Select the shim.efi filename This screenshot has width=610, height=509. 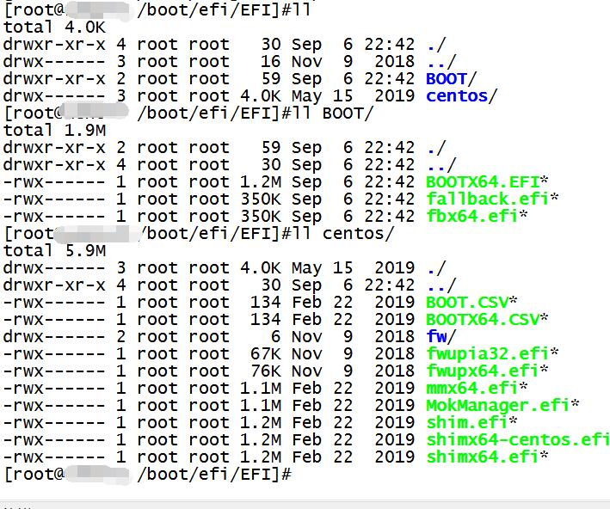[467, 422]
